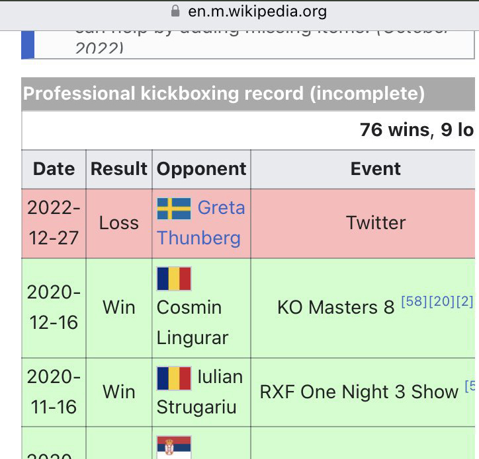This screenshot has height=459, width=479.
Task: Click the Event column header
Action: click(x=375, y=169)
